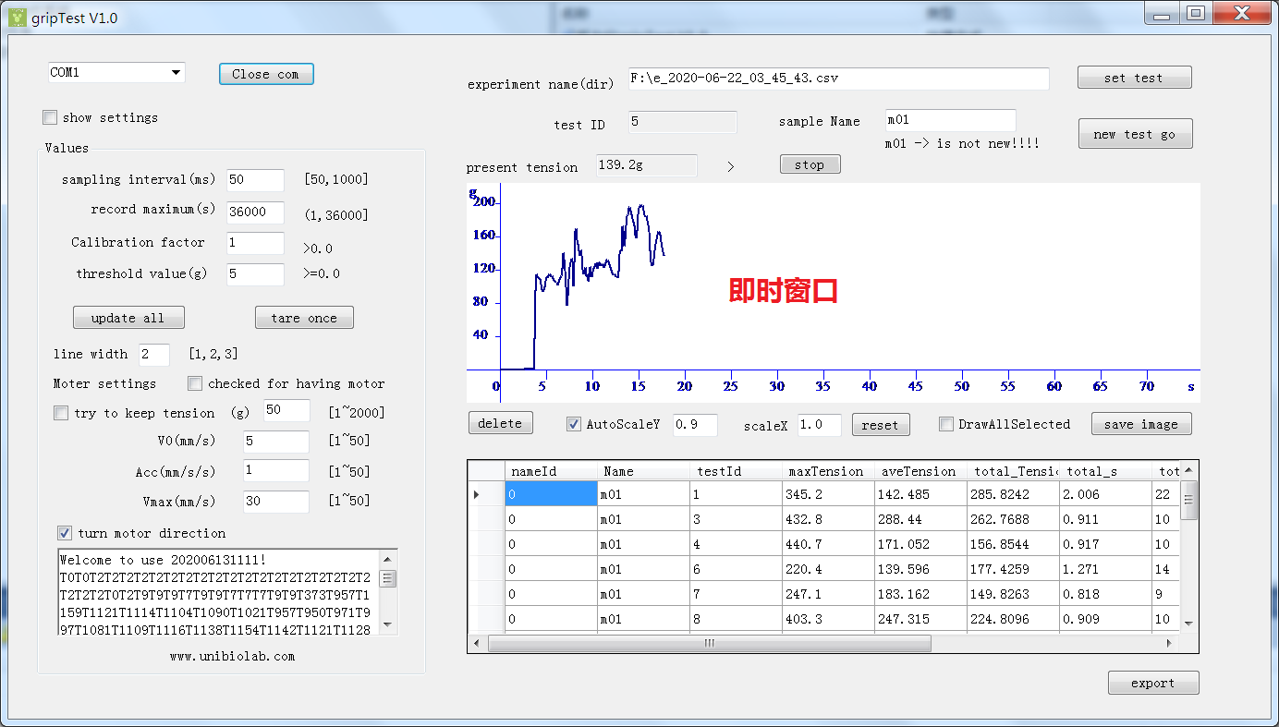Click the motor log text box
The image size is (1279, 727).
coord(219,593)
